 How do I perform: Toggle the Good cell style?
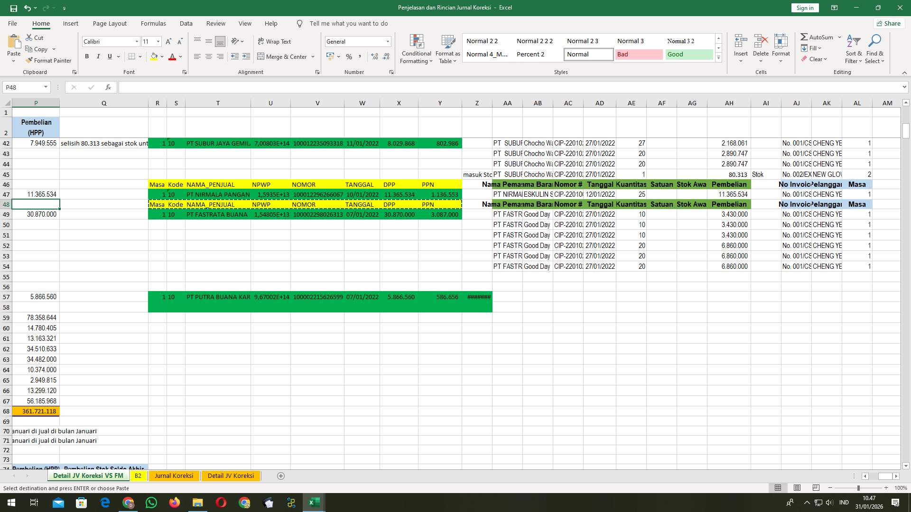click(x=688, y=54)
